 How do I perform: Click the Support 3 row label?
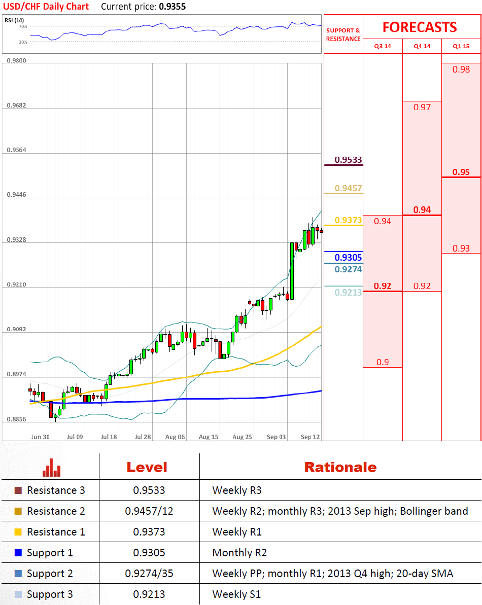point(50,594)
